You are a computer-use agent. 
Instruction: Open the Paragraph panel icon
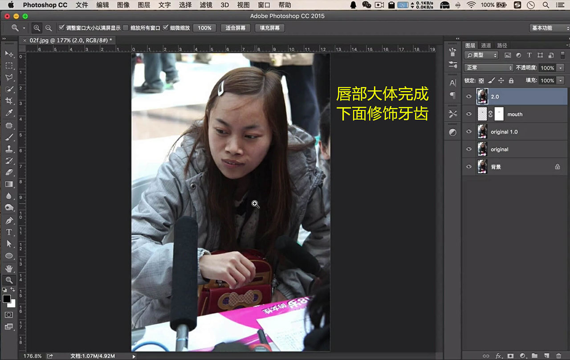[453, 95]
